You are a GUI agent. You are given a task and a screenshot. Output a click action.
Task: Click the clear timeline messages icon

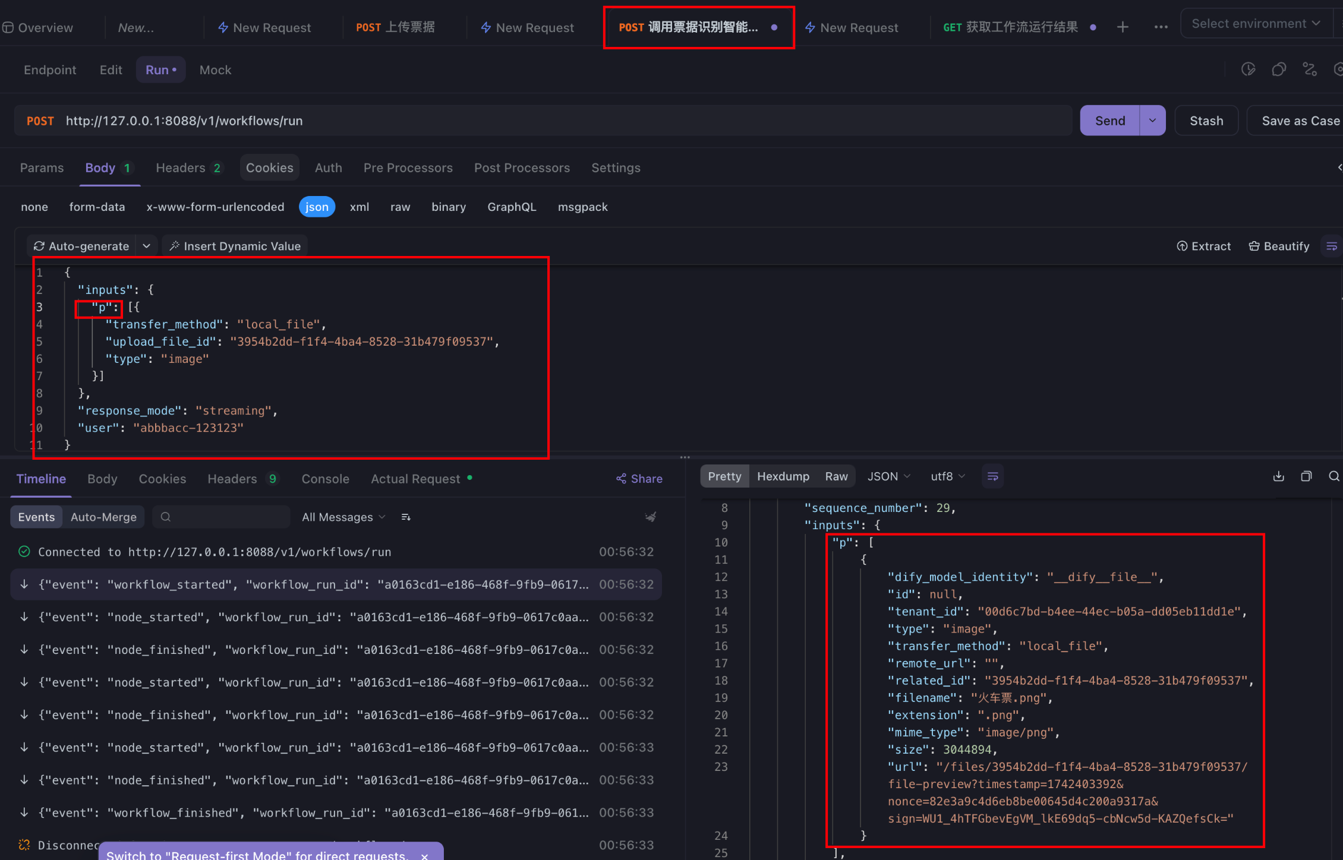point(651,517)
